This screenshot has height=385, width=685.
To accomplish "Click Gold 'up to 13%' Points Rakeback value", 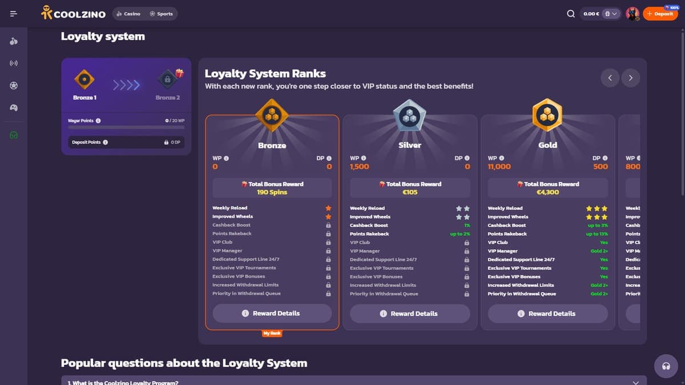I will pos(597,234).
